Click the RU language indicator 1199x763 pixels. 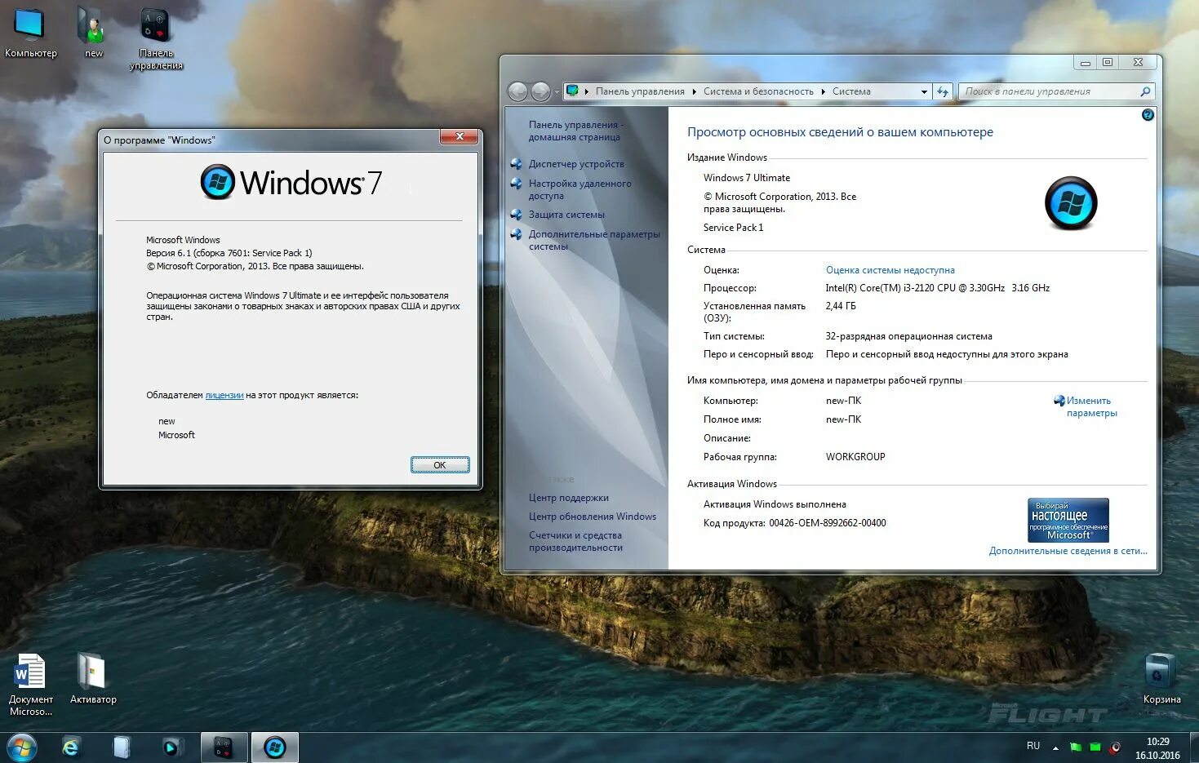point(1033,746)
